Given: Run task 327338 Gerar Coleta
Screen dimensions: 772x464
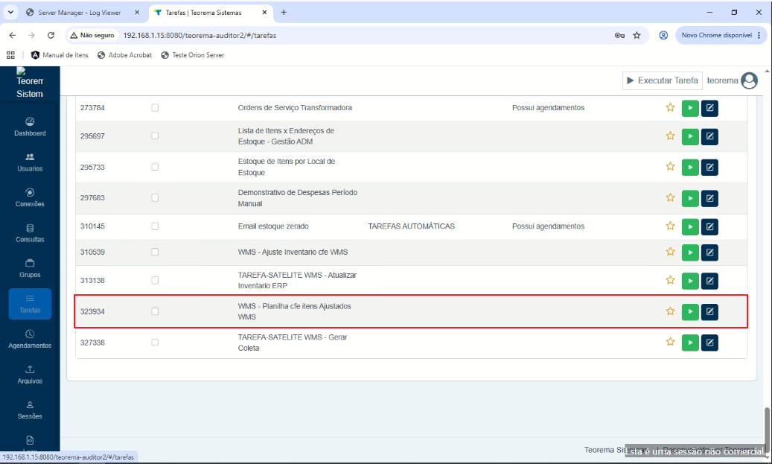Looking at the screenshot, I should pos(690,343).
